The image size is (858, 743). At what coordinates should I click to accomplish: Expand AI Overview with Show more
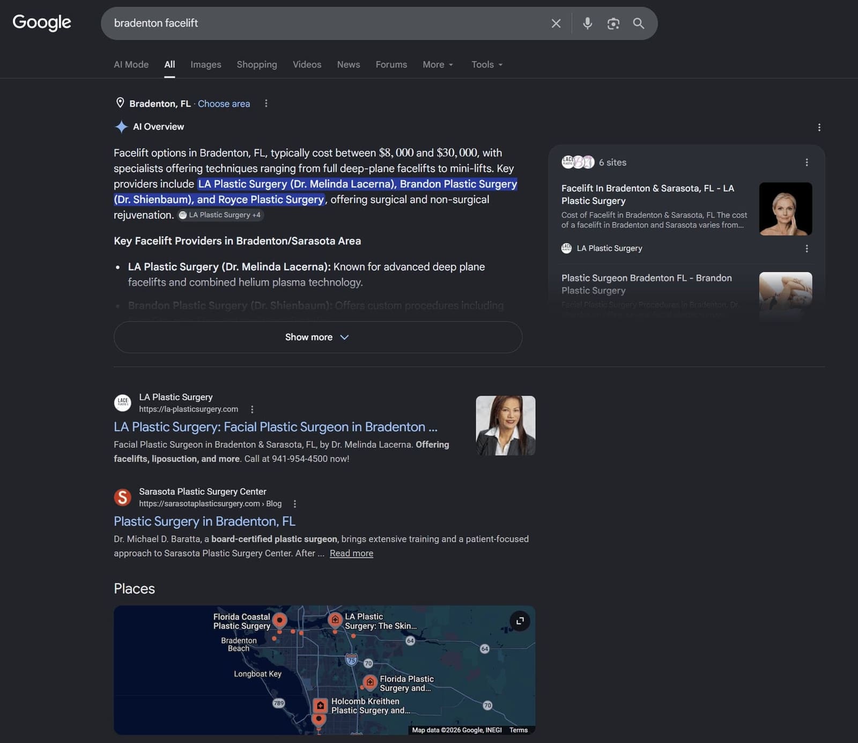(317, 337)
